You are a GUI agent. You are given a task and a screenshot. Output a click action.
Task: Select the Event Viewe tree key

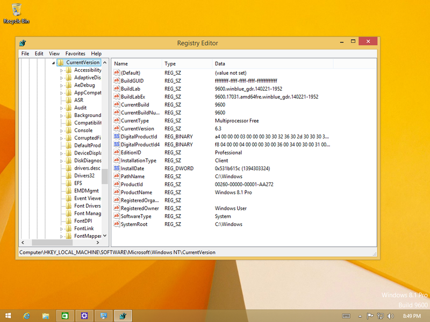pyautogui.click(x=88, y=198)
